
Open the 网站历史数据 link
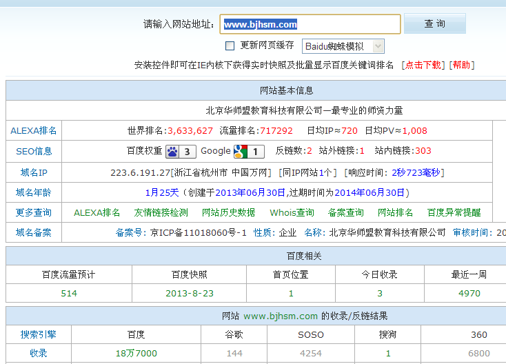click(228, 212)
